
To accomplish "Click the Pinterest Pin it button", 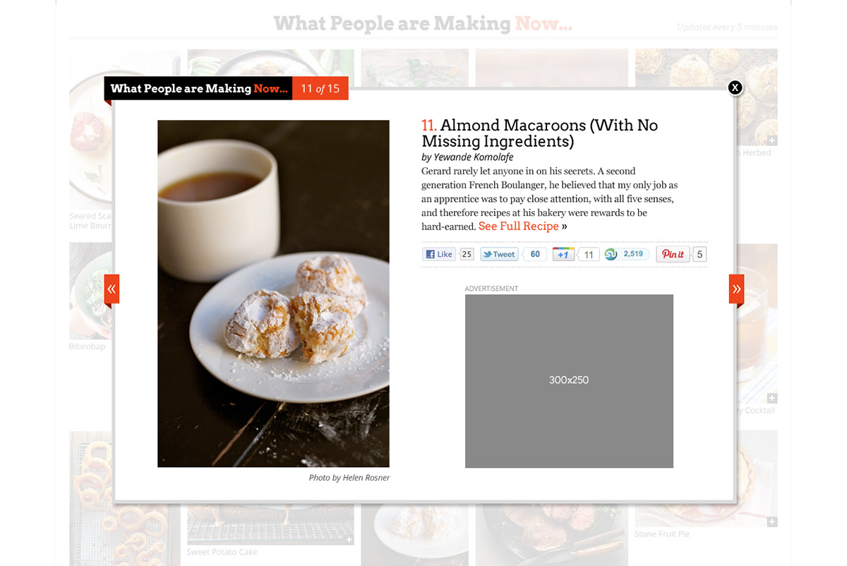I will tap(673, 254).
